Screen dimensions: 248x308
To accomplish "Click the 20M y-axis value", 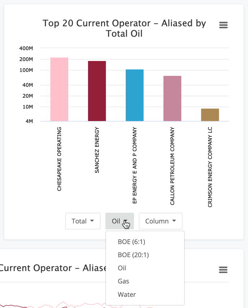I will click(27, 96).
